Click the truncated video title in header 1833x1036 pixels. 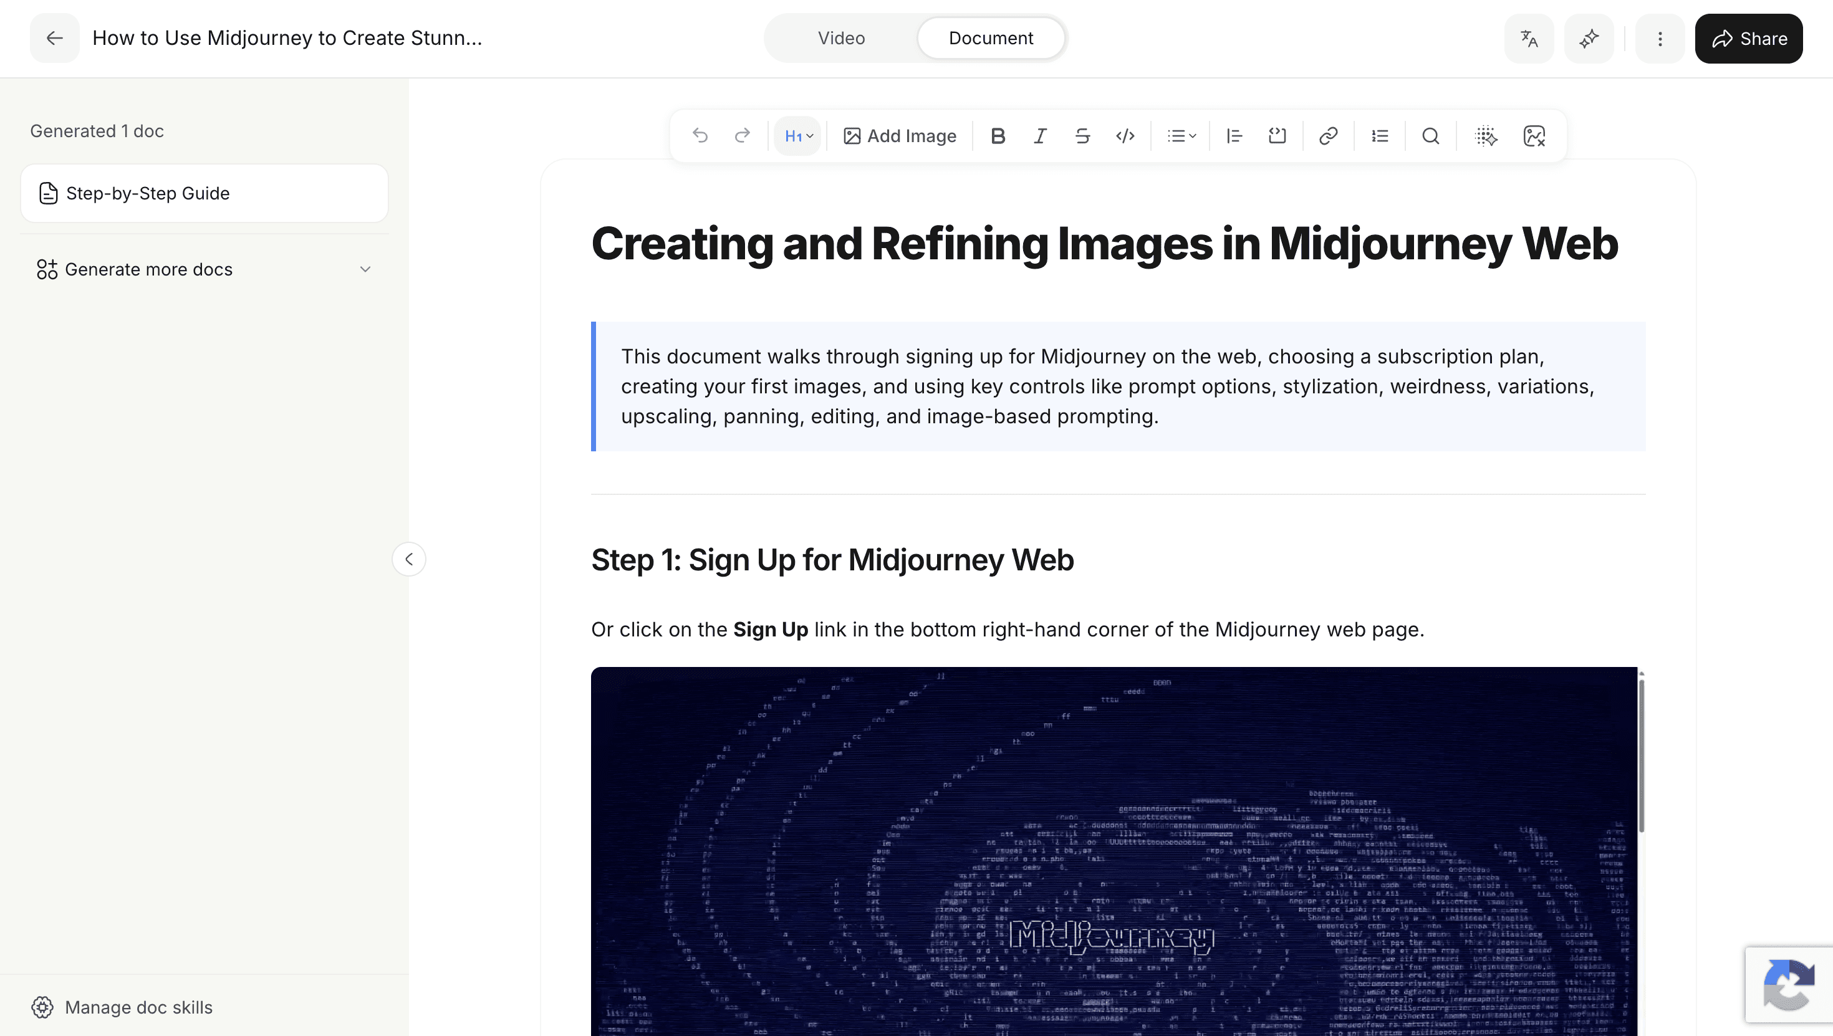287,39
